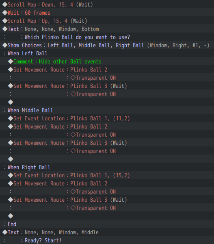Click the empty diamond under When Left Ball
Viewport: 214px width, 244px height.
click(x=11, y=102)
